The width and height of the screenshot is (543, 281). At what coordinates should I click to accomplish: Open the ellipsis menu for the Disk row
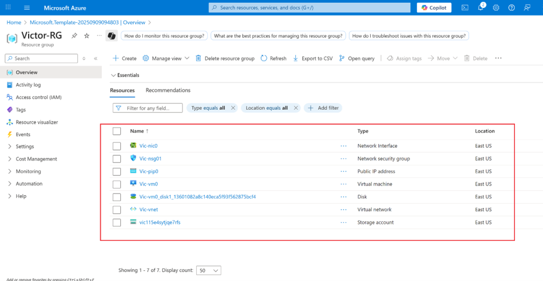pyautogui.click(x=344, y=197)
